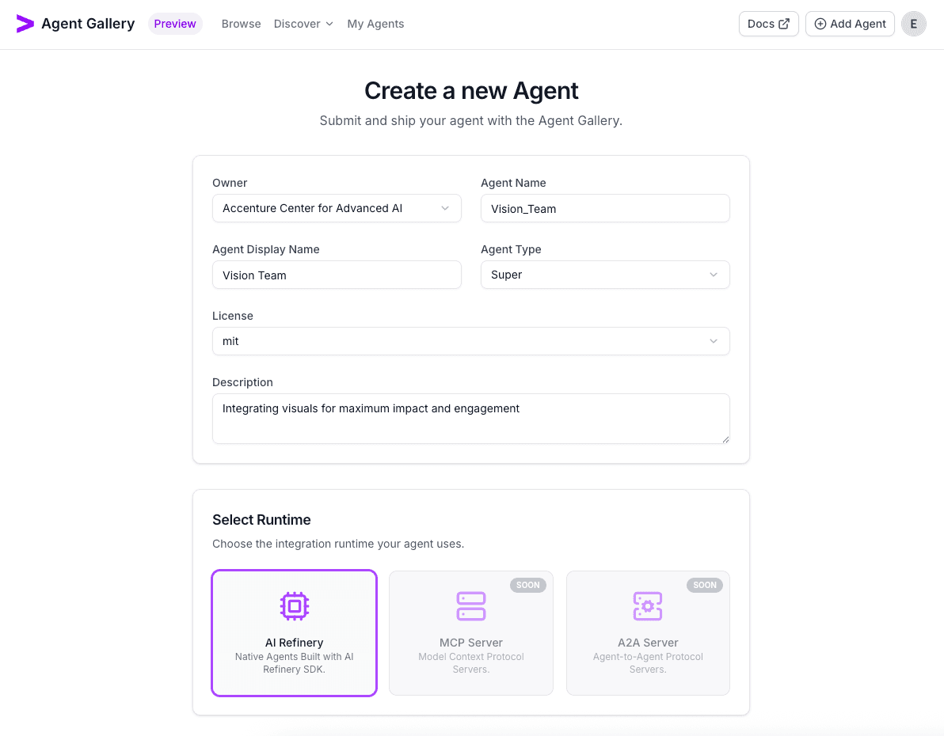Open the License dropdown showing mit
944x736 pixels.
pos(470,341)
